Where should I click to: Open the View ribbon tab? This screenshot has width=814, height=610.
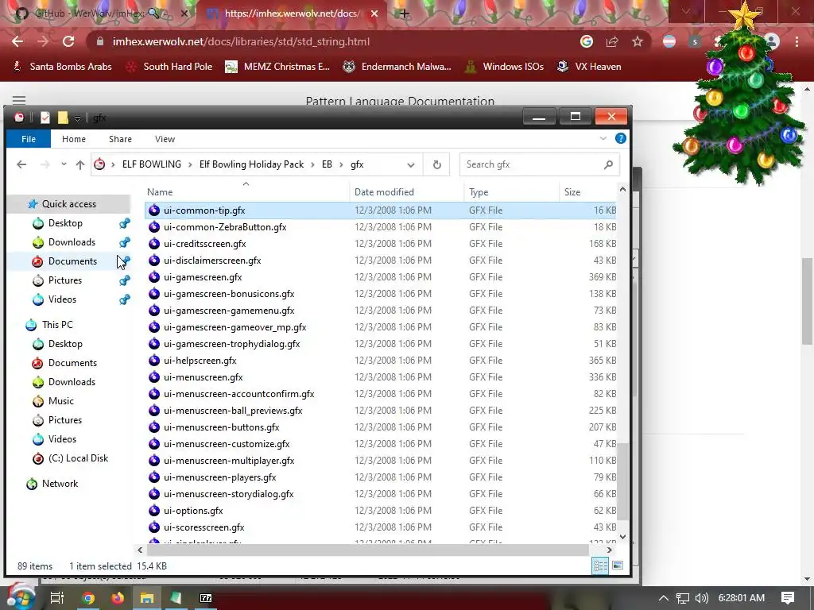click(x=165, y=139)
